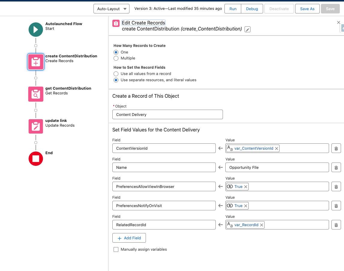344x271 pixels.
Task: Click the Save As button
Action: 307,9
